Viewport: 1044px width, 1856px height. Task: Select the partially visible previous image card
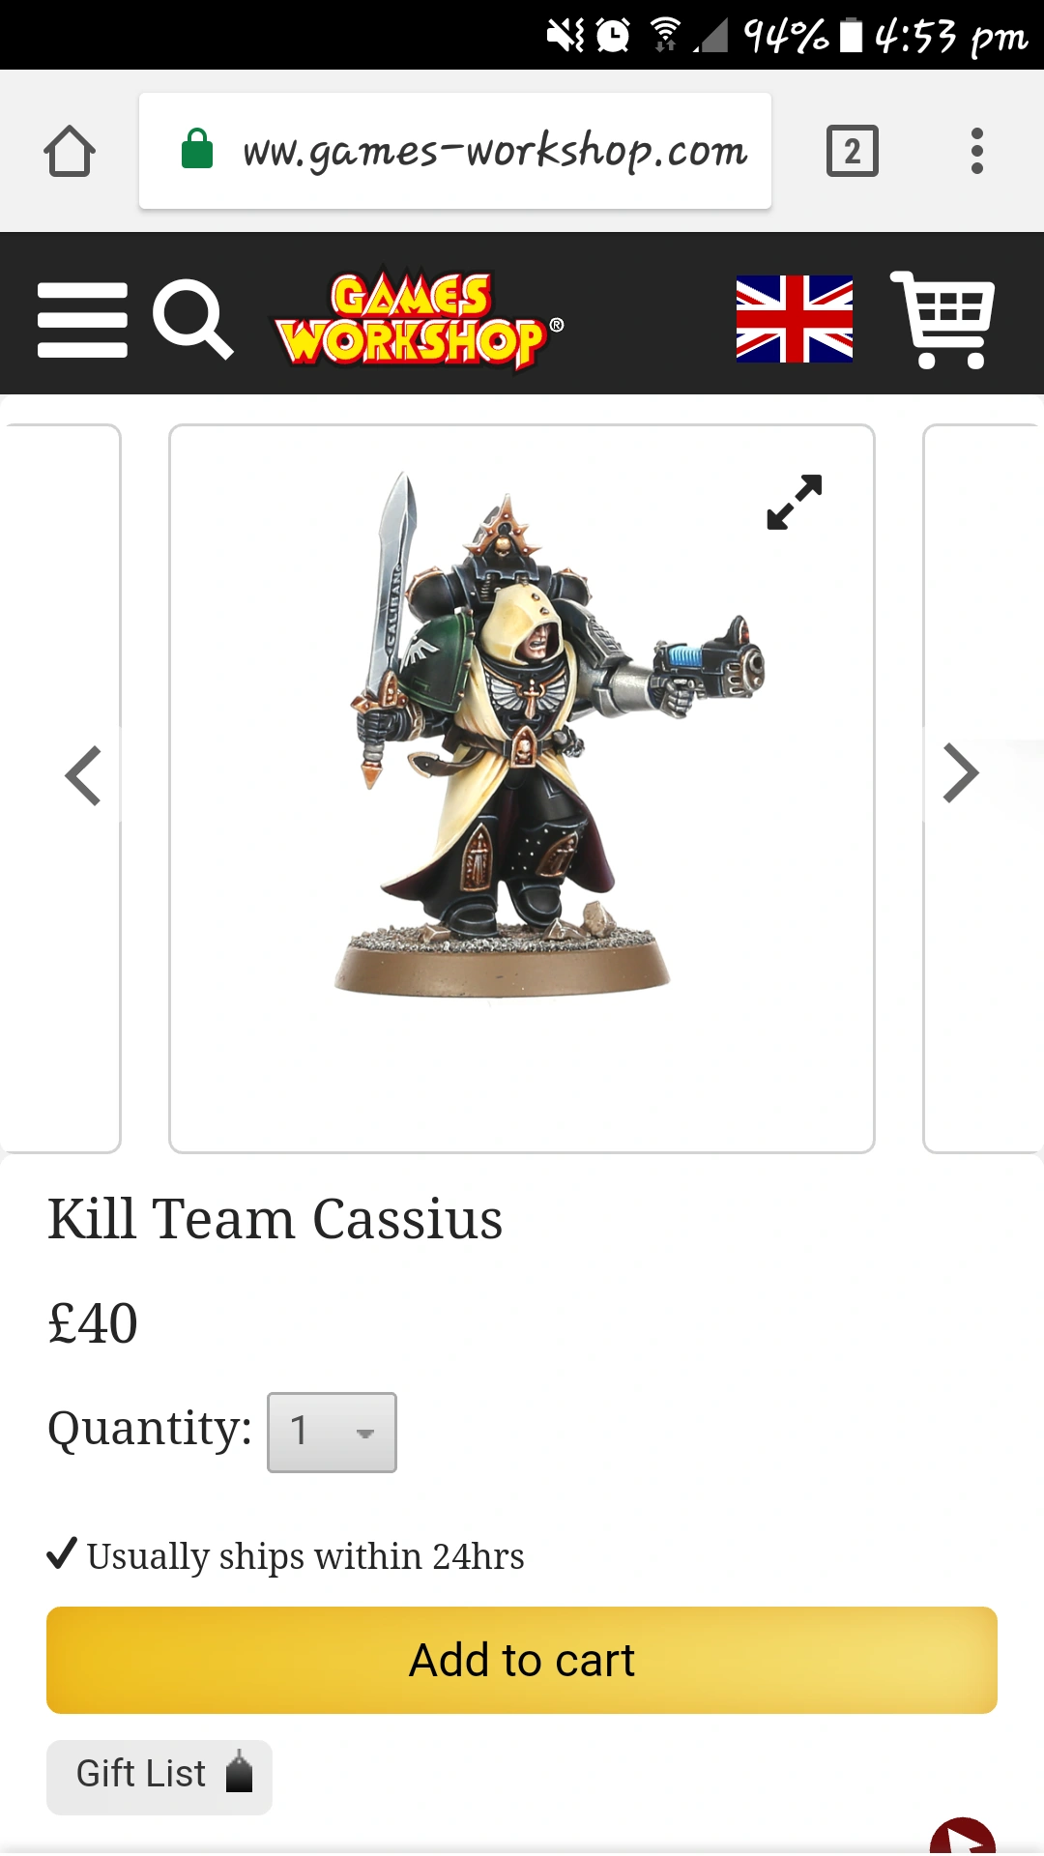[x=60, y=788]
